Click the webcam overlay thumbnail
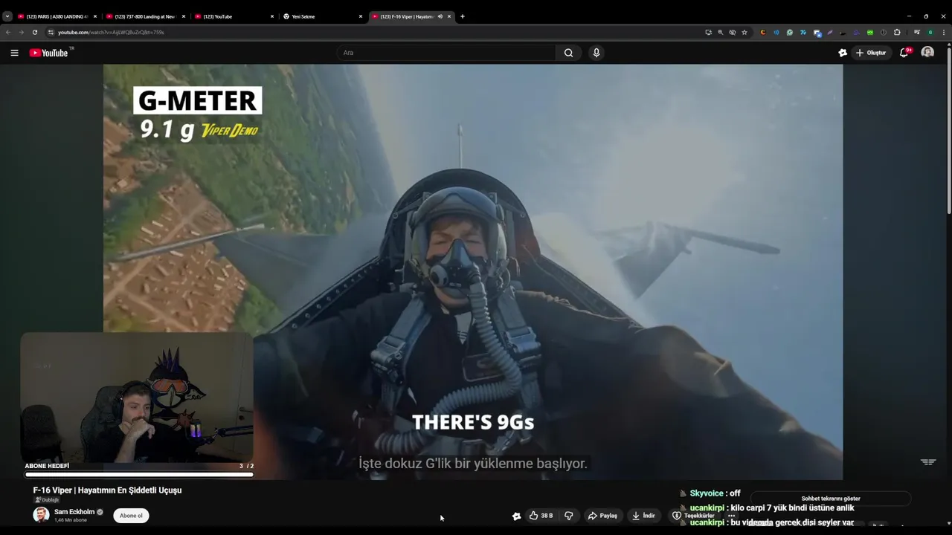The height and width of the screenshot is (535, 952). point(137,398)
